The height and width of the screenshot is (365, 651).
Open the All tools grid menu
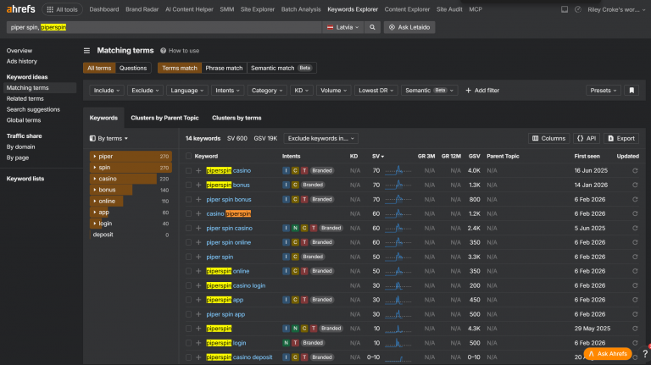point(62,9)
